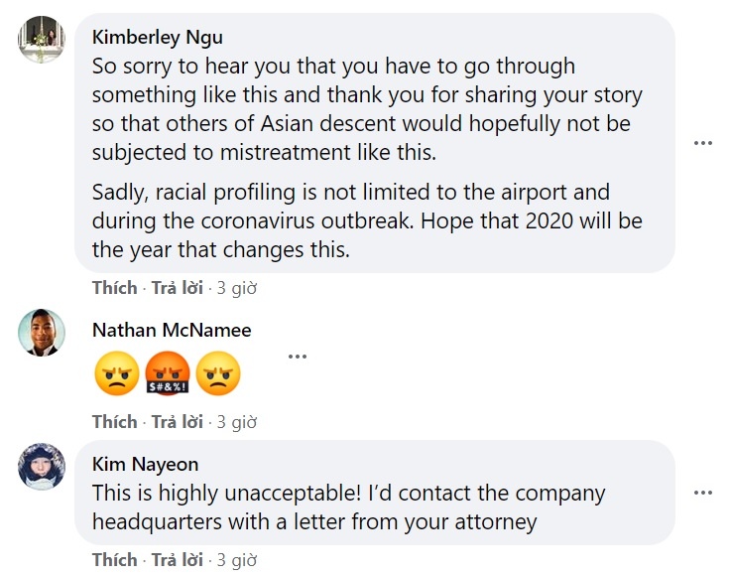The image size is (731, 577).
Task: Hit Thích on Kim Nayeon's comment
Action: (114, 560)
